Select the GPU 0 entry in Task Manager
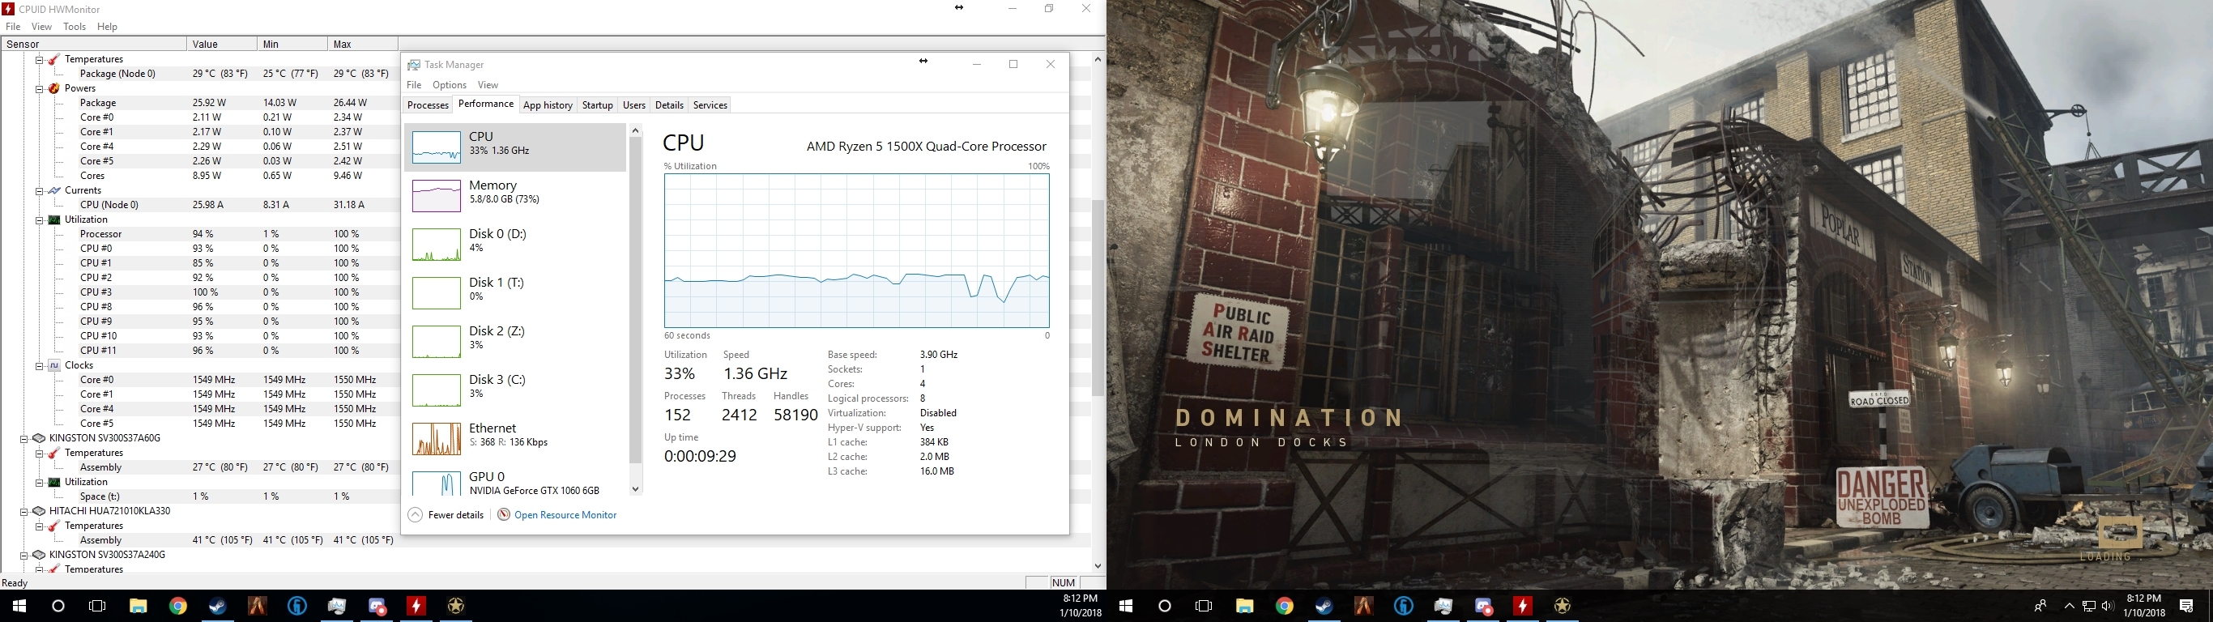This screenshot has width=2213, height=622. pos(514,483)
